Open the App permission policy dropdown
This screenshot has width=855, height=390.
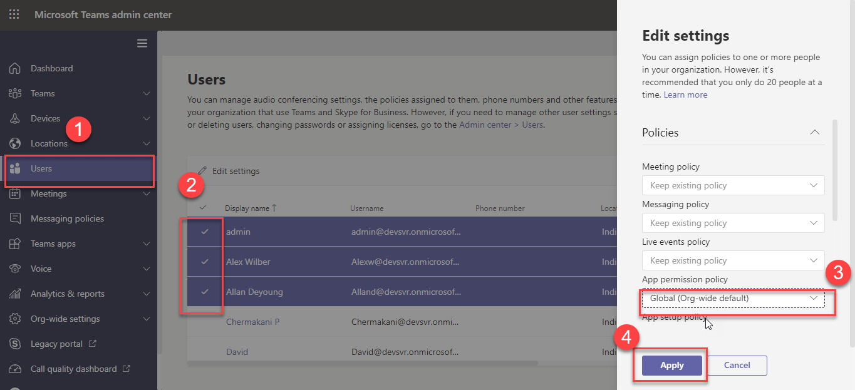(x=733, y=299)
